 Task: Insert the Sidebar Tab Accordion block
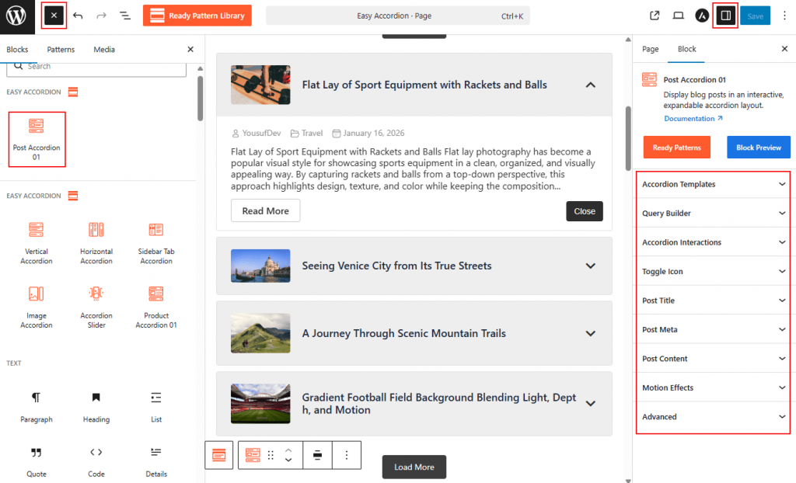(x=156, y=242)
